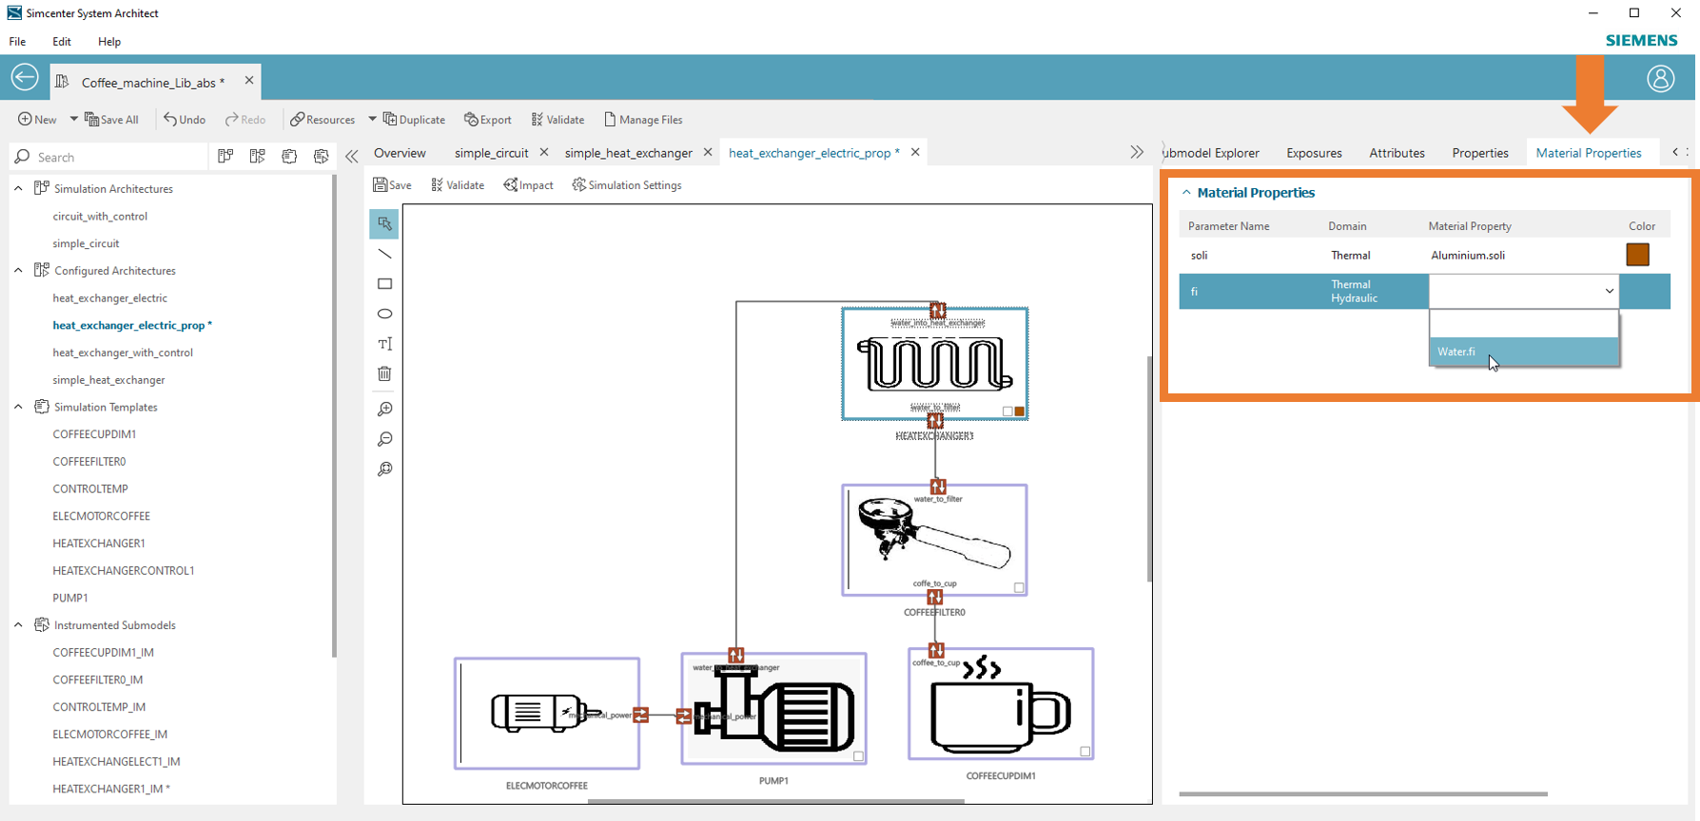This screenshot has height=821, width=1700.
Task: Click the delete trash tool
Action: (384, 373)
